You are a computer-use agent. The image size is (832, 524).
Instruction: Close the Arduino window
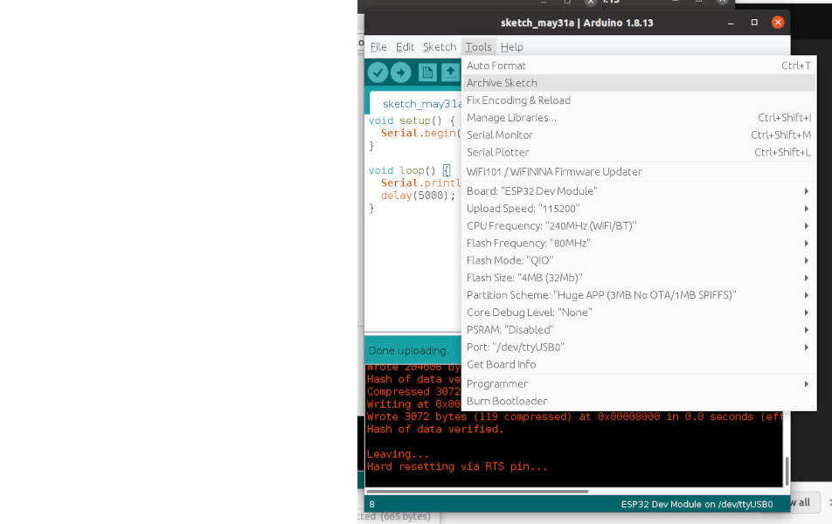pyautogui.click(x=778, y=23)
